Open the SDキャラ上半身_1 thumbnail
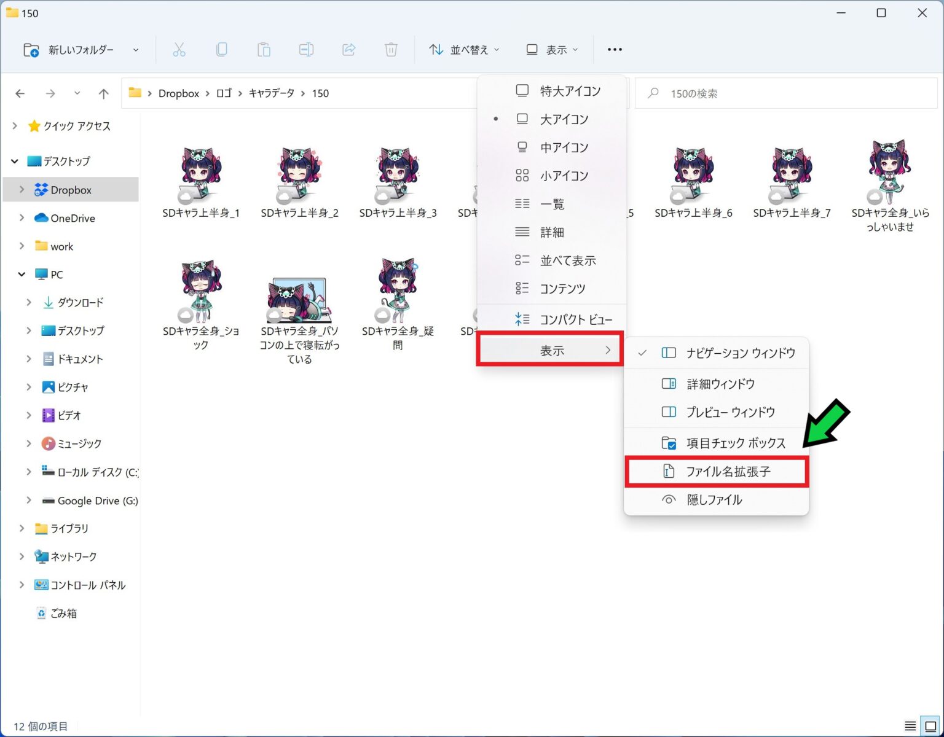The image size is (944, 737). point(200,174)
